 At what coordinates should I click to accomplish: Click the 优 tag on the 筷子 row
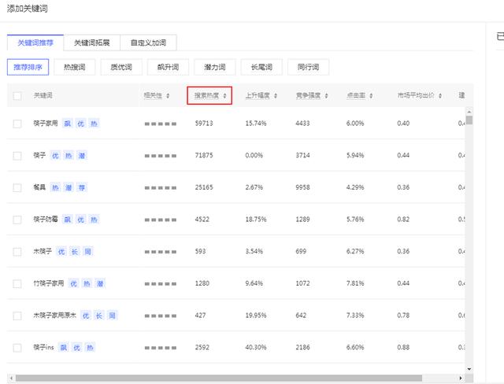coord(55,156)
